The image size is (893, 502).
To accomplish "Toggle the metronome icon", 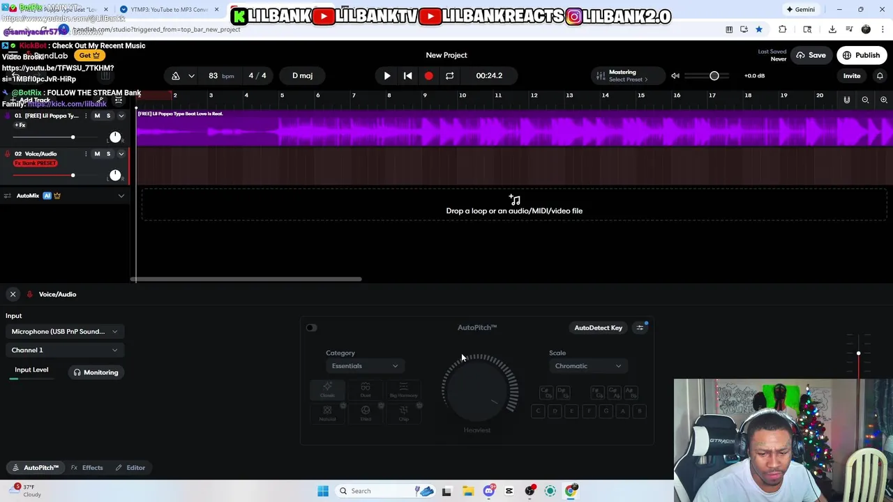I will click(x=176, y=75).
